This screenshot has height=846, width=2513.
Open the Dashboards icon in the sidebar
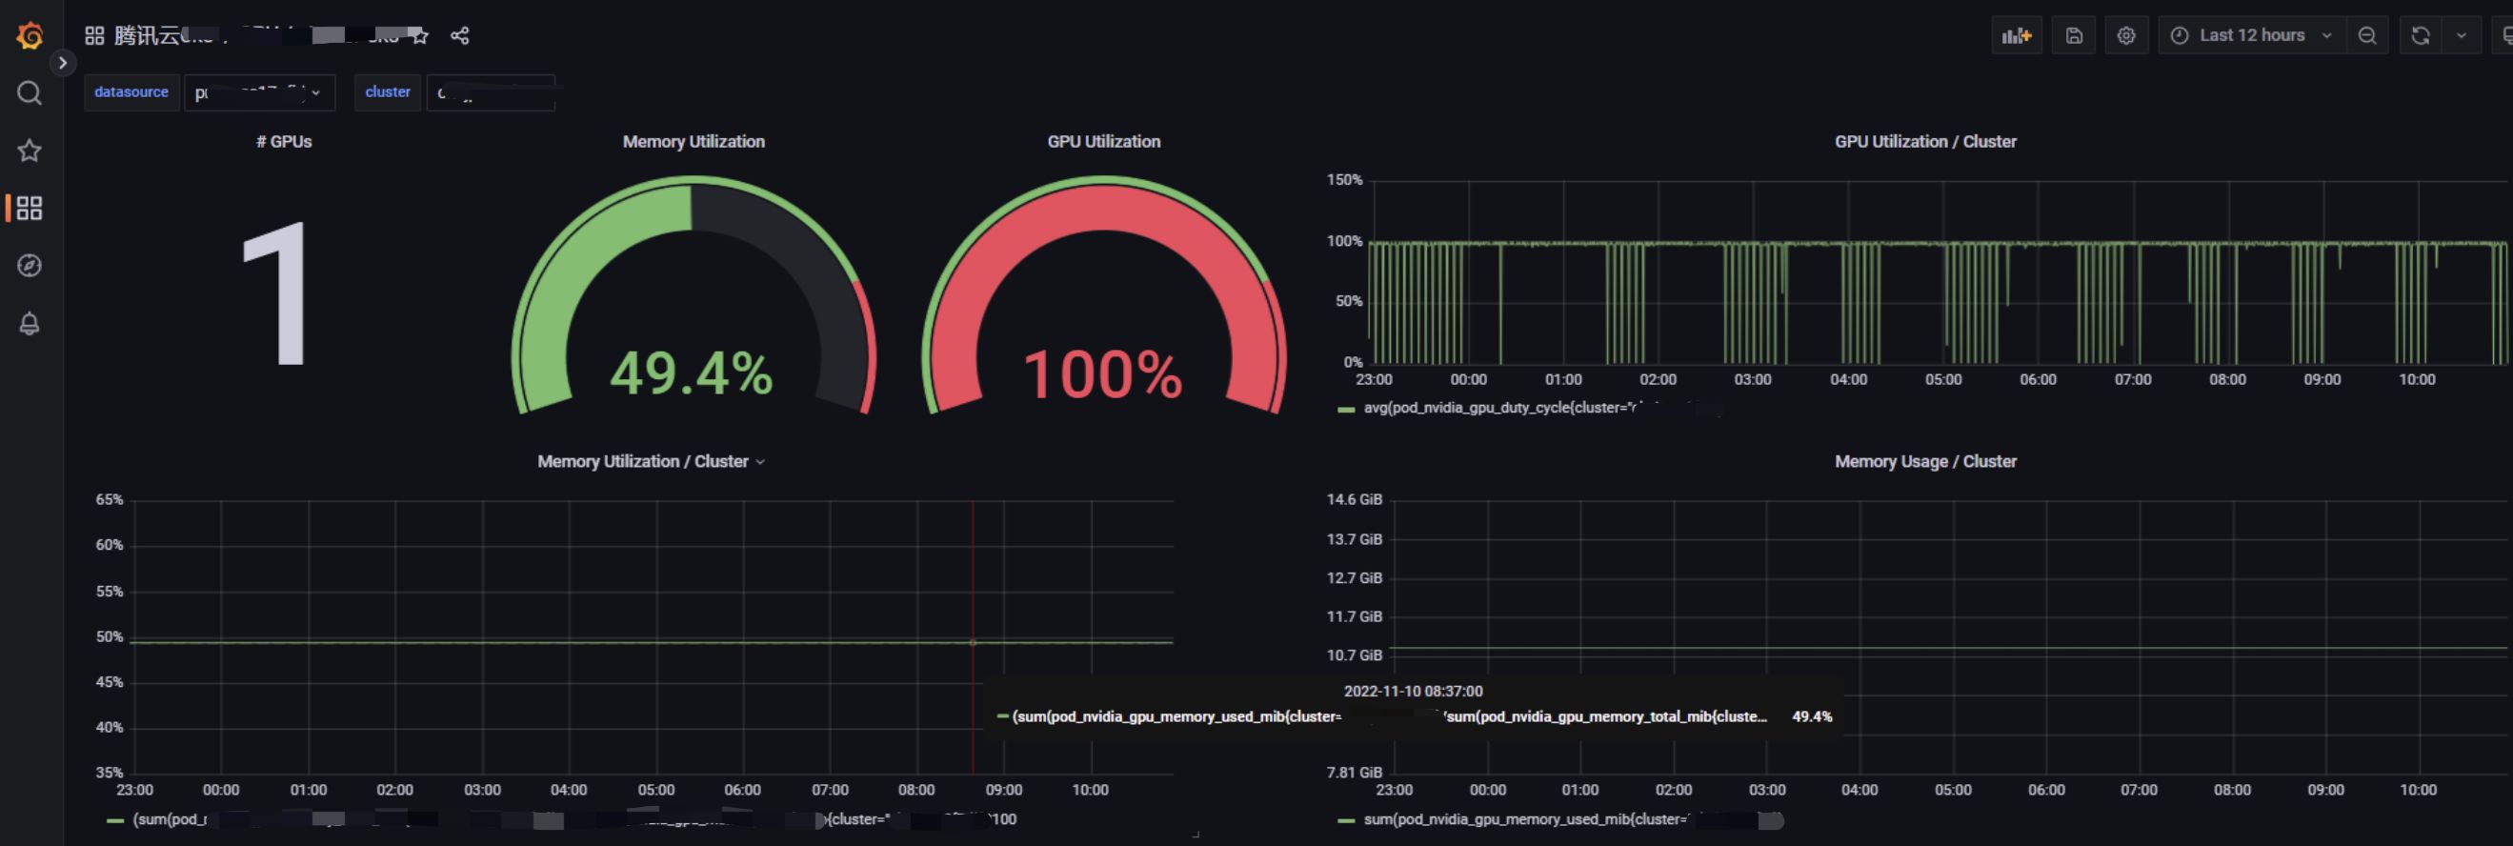pos(30,208)
